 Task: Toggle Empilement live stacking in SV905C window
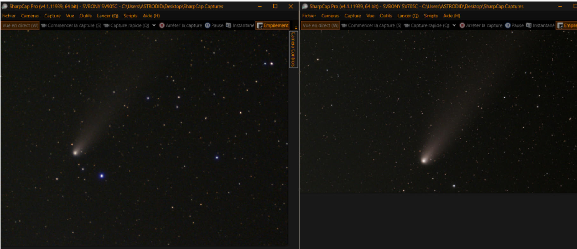(x=273, y=25)
